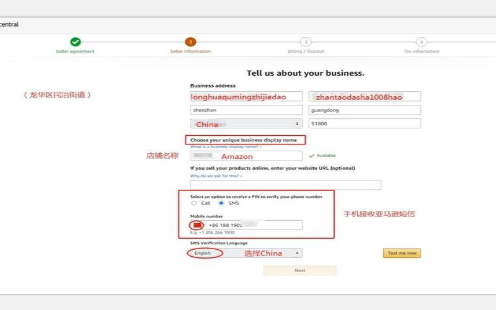Click the province field containing guangdong
Viewport: 496px width, 310px height.
tap(365, 110)
